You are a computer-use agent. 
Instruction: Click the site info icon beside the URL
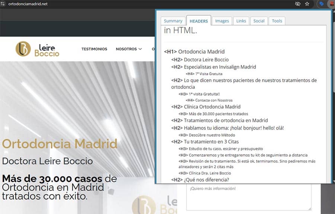point(3,4)
